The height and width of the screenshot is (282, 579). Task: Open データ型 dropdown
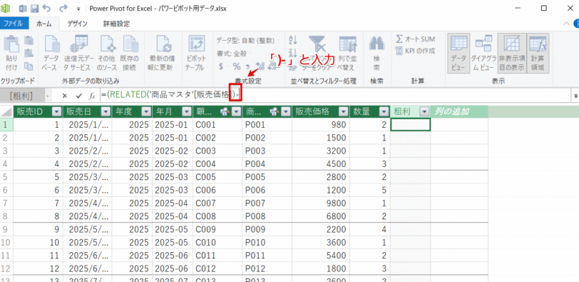point(248,40)
